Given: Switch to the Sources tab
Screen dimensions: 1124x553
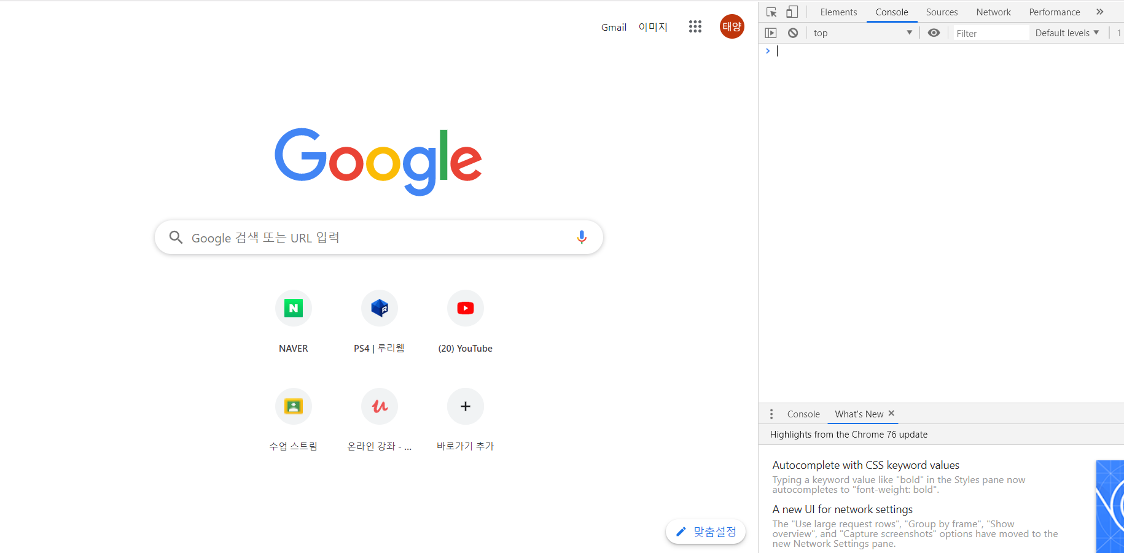Looking at the screenshot, I should pos(942,12).
